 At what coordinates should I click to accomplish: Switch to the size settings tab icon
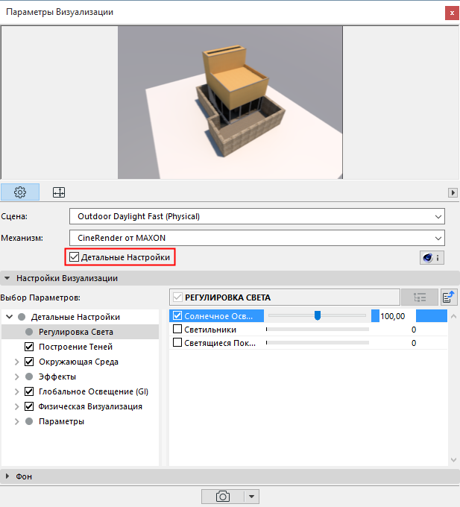click(59, 192)
